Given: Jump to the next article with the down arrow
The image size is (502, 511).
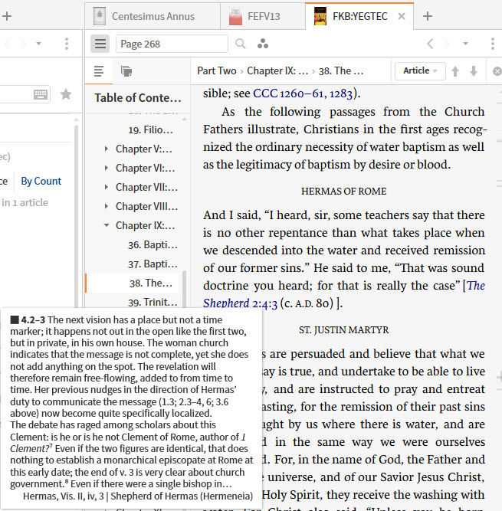Looking at the screenshot, I should (x=474, y=71).
